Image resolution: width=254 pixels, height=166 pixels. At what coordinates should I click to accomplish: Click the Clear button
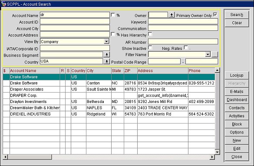(x=237, y=23)
